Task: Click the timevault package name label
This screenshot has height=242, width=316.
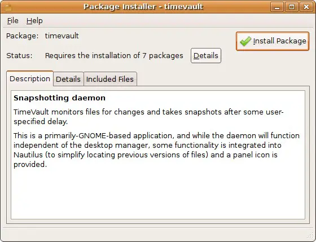Action: [62, 36]
